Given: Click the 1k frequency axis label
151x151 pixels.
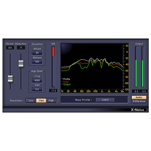Looking at the screenshot, I should point(102,91).
